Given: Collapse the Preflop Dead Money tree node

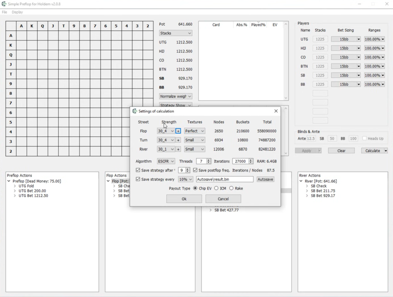Looking at the screenshot, I should (9, 181).
